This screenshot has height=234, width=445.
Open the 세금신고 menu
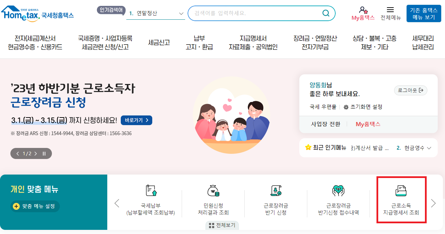tap(159, 43)
